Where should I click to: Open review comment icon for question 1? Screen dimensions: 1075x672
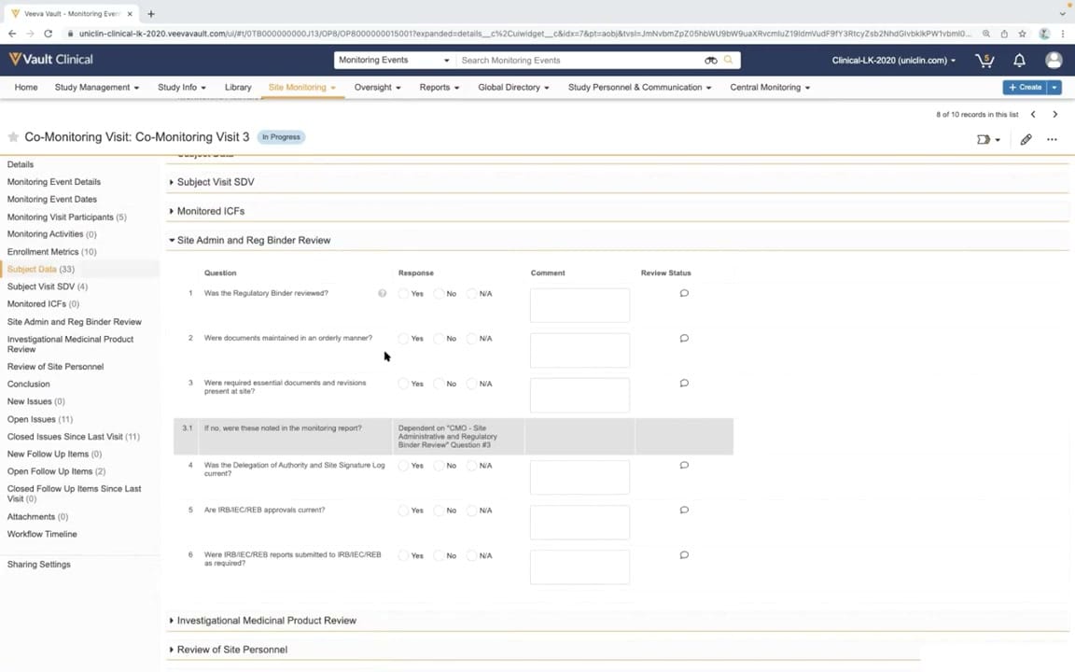coord(683,293)
